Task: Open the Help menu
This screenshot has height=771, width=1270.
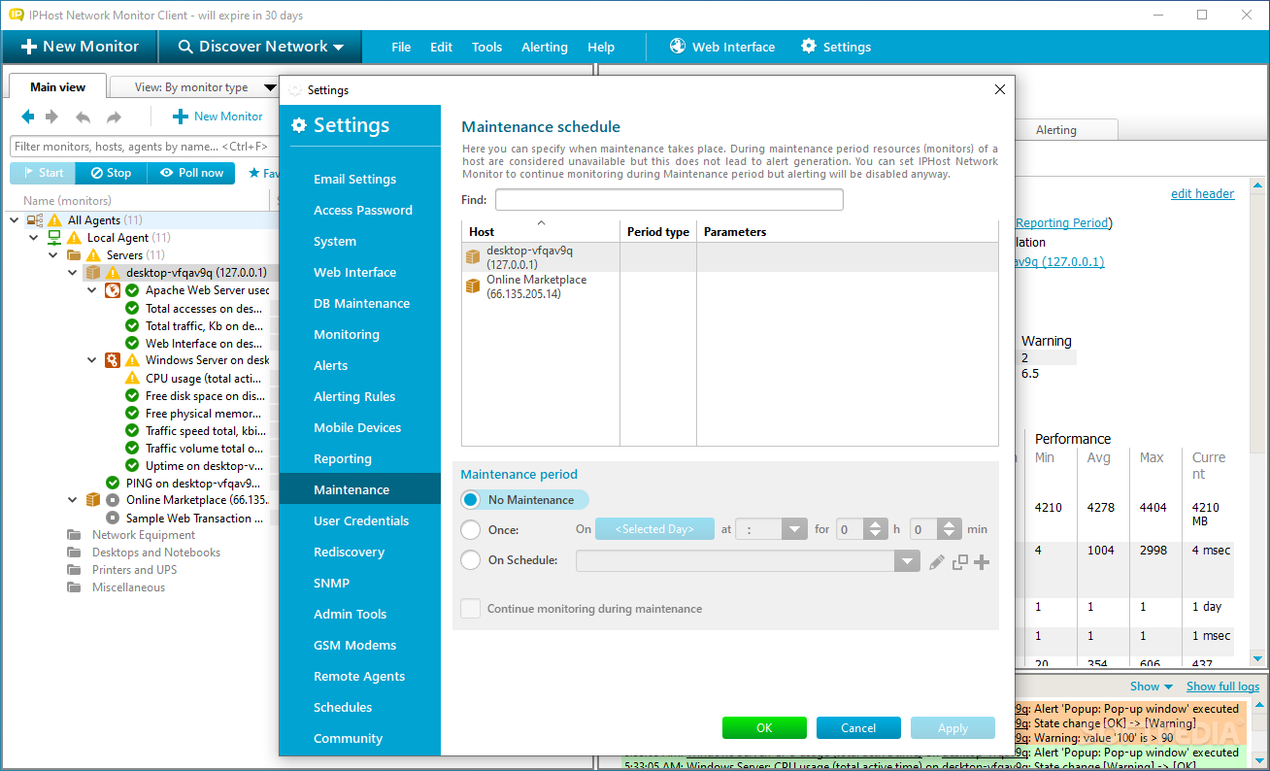Action: click(x=601, y=47)
